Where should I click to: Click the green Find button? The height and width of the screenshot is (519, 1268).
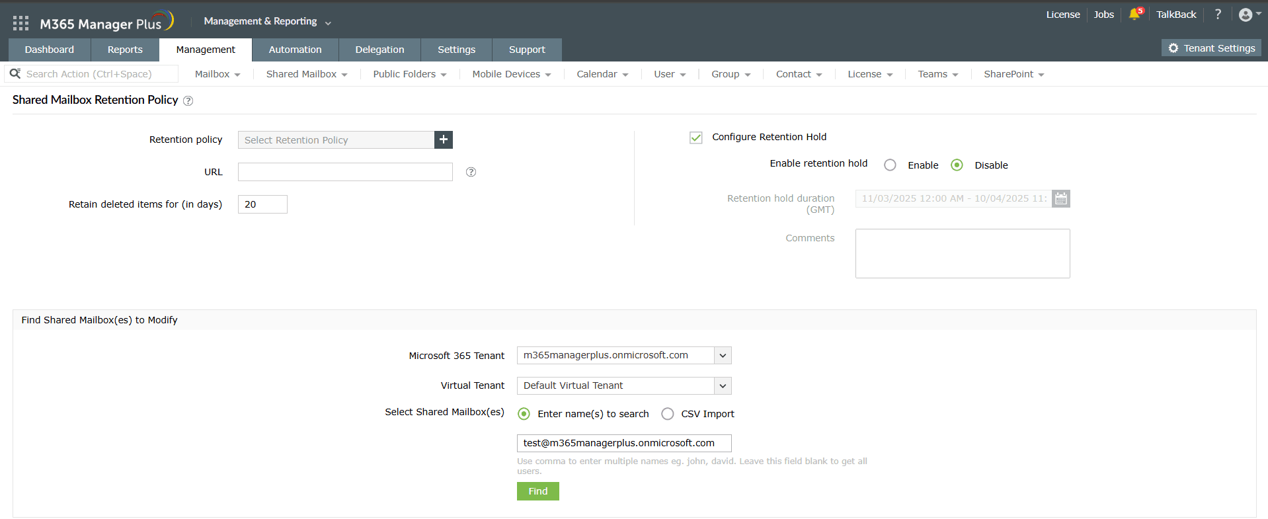point(538,491)
